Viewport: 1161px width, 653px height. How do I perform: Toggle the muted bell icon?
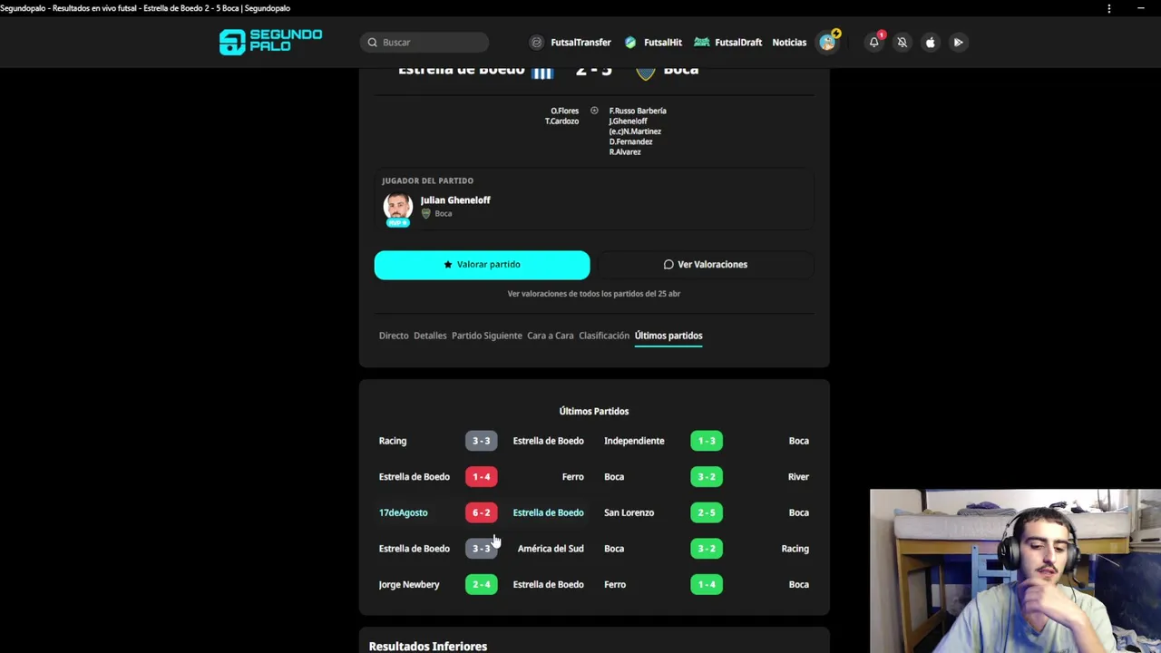pos(902,42)
